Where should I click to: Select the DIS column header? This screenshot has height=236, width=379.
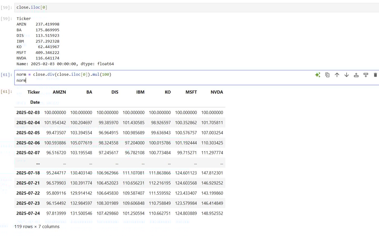[x=115, y=92]
